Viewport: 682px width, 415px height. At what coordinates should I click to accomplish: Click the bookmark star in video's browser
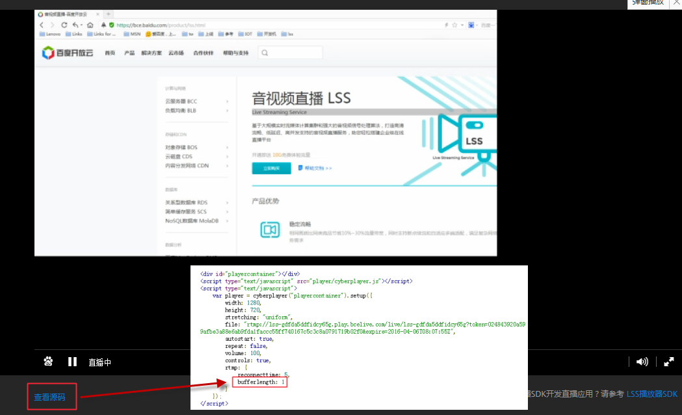tap(454, 25)
